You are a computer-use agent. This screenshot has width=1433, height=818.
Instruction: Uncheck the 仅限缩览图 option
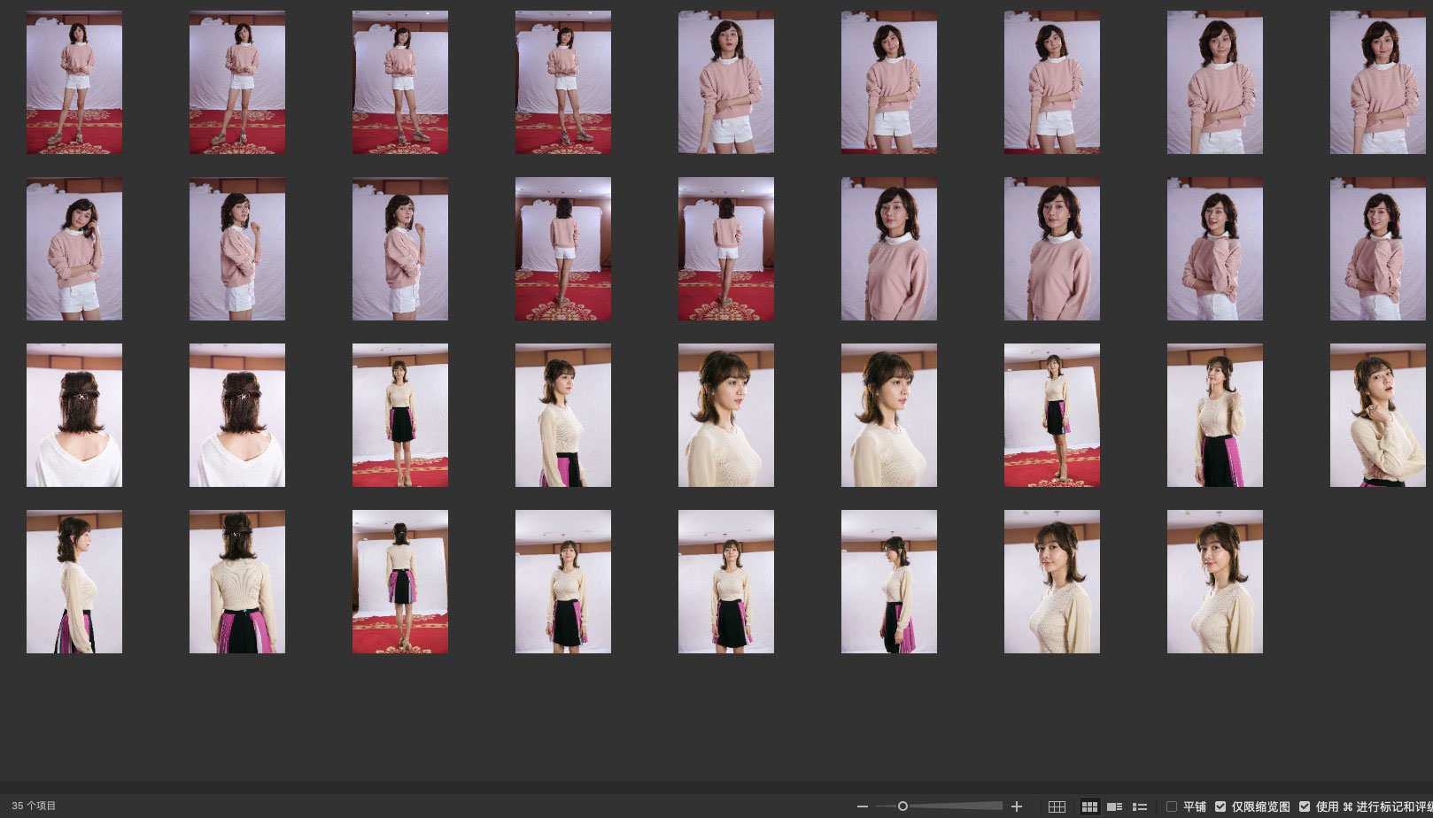(x=1220, y=806)
